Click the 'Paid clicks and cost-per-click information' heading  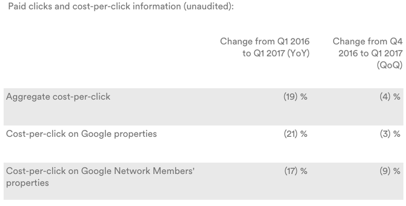pos(121,6)
